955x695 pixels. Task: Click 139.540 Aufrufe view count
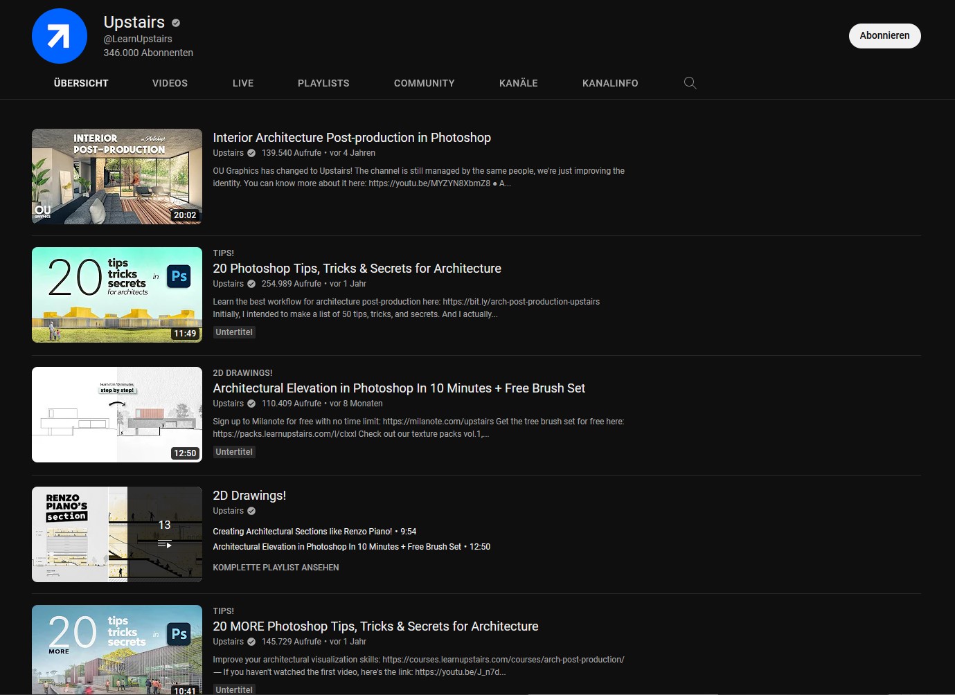(x=292, y=153)
